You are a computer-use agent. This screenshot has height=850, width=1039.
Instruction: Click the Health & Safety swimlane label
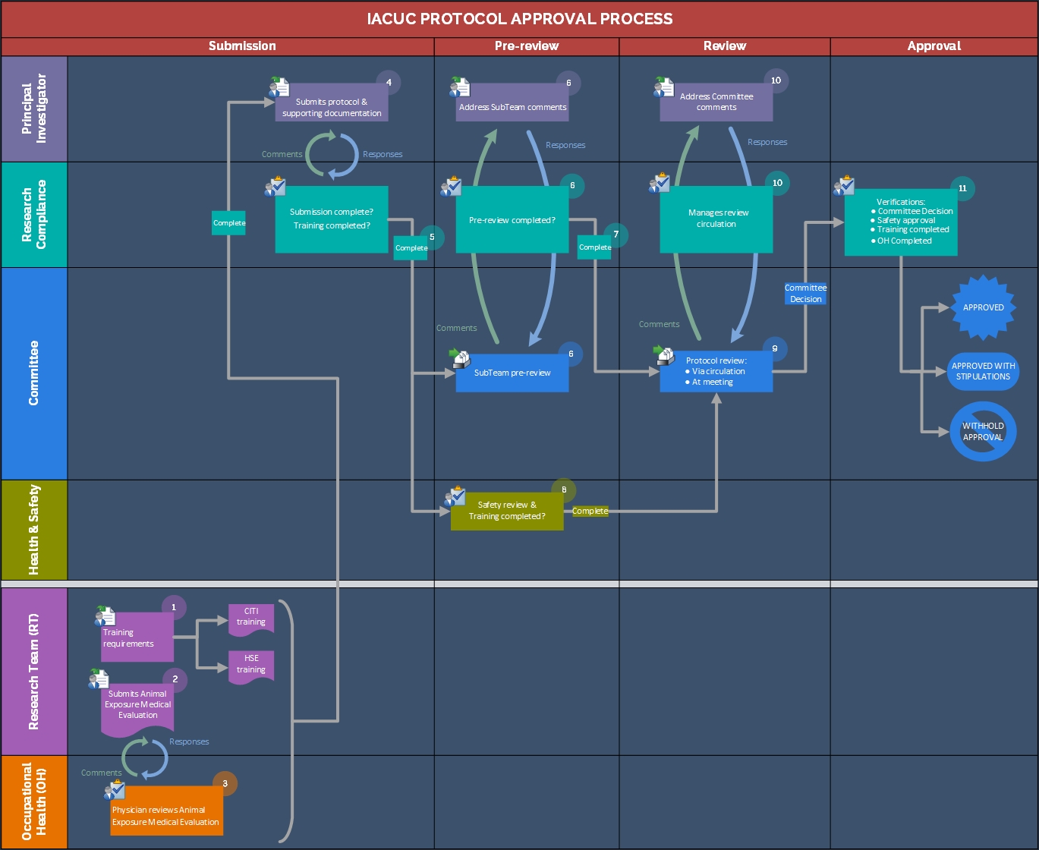coord(34,530)
